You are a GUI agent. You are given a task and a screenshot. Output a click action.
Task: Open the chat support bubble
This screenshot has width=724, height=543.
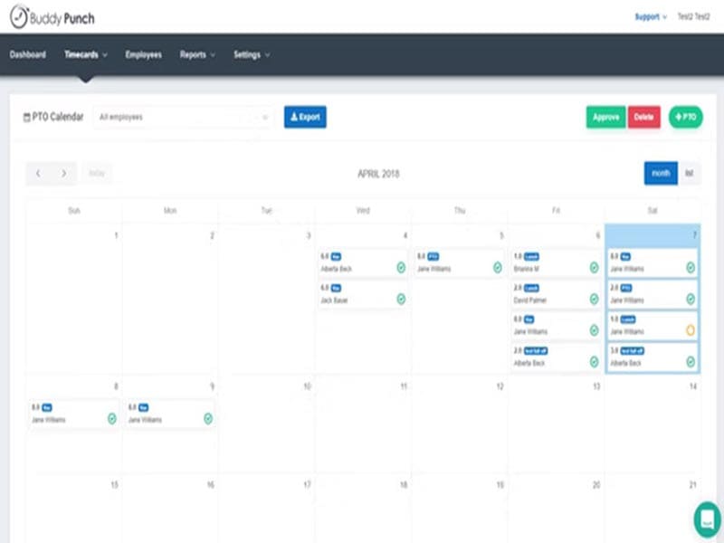tap(707, 519)
